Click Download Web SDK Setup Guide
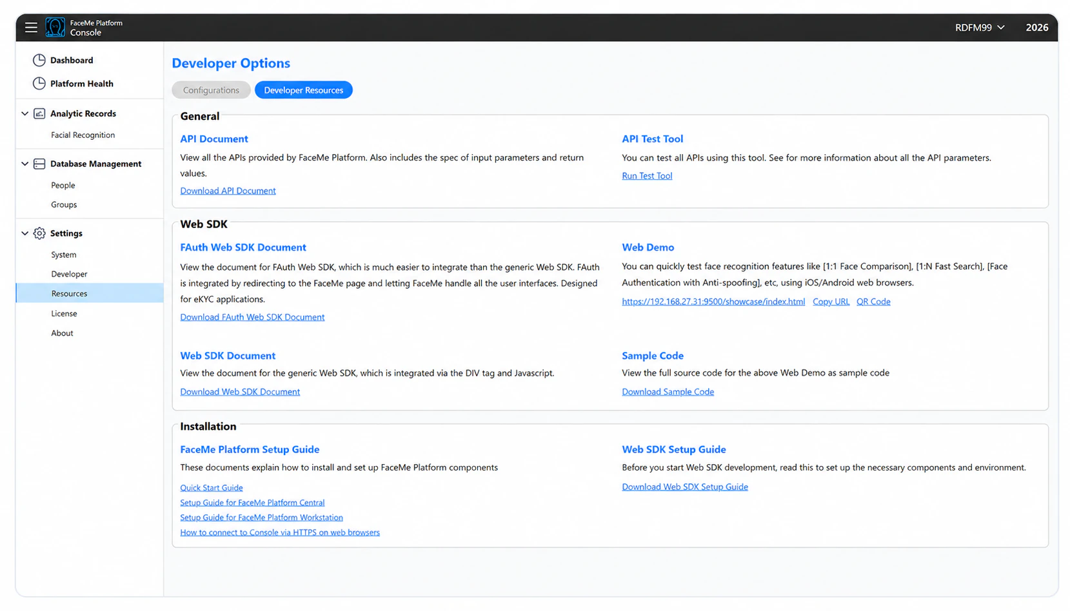The width and height of the screenshot is (1070, 611). coord(685,487)
